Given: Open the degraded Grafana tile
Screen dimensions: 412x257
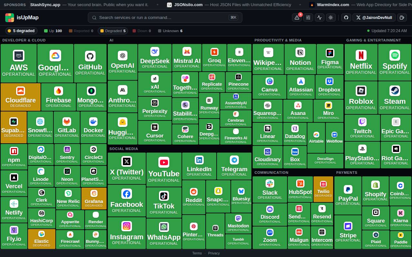Looking at the screenshot, I should click(x=94, y=199).
